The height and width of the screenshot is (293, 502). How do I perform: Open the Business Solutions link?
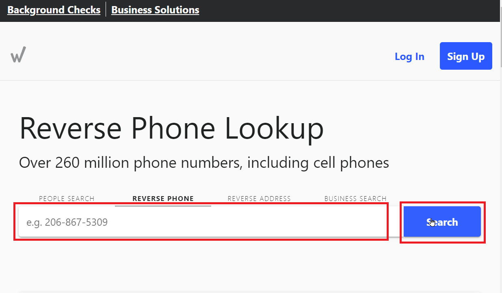tap(155, 10)
